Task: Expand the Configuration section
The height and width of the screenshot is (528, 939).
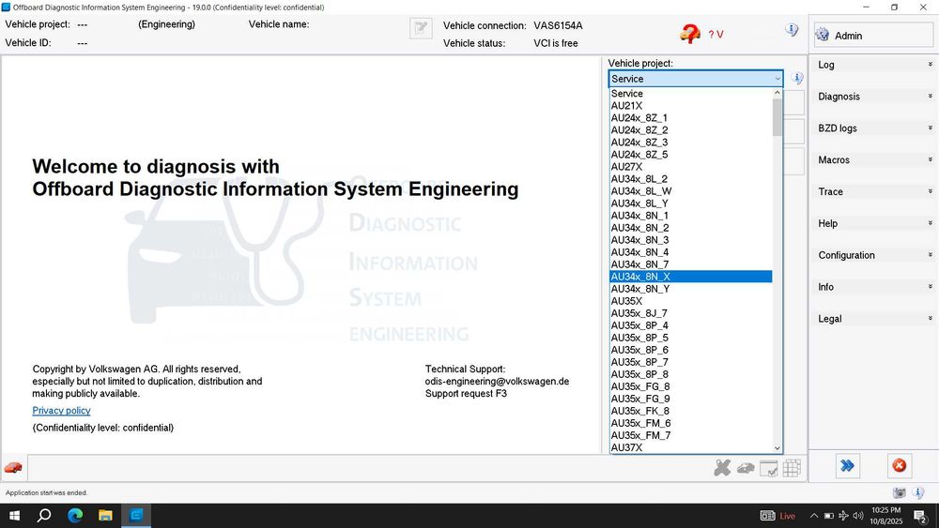Action: click(x=873, y=255)
